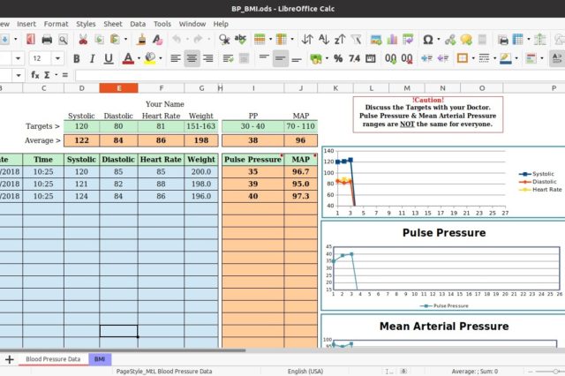Click the Insert Special Character omega icon
Viewport: 565px width, 376px height.
coord(428,40)
